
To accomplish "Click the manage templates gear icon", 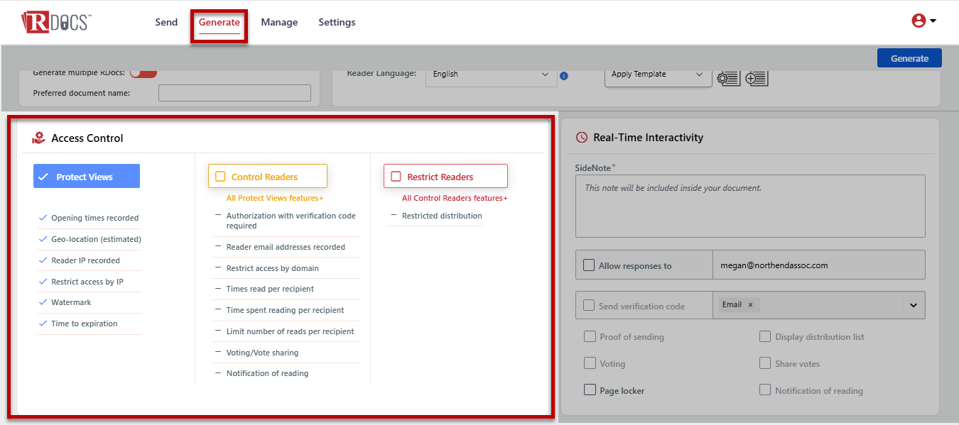I will 728,78.
